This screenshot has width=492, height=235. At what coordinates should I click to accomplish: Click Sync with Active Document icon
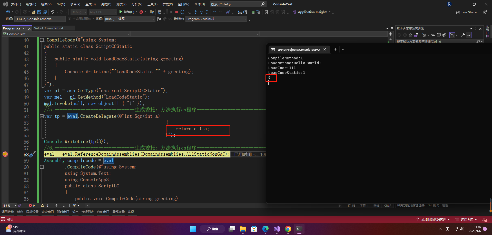(x=433, y=35)
